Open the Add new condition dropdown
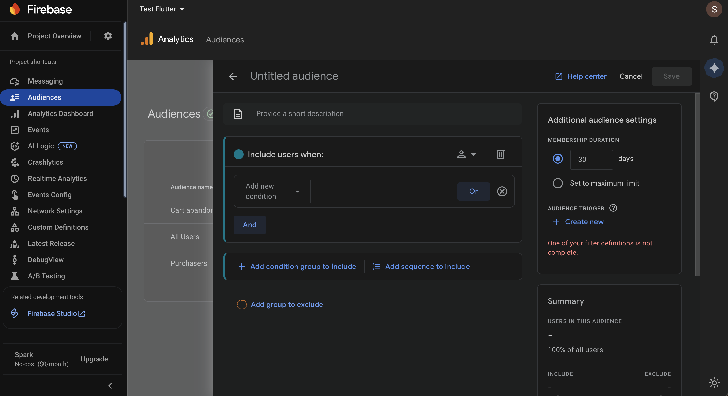The height and width of the screenshot is (396, 728). pos(272,191)
